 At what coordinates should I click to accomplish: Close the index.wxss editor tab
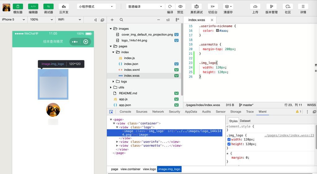tap(212, 20)
